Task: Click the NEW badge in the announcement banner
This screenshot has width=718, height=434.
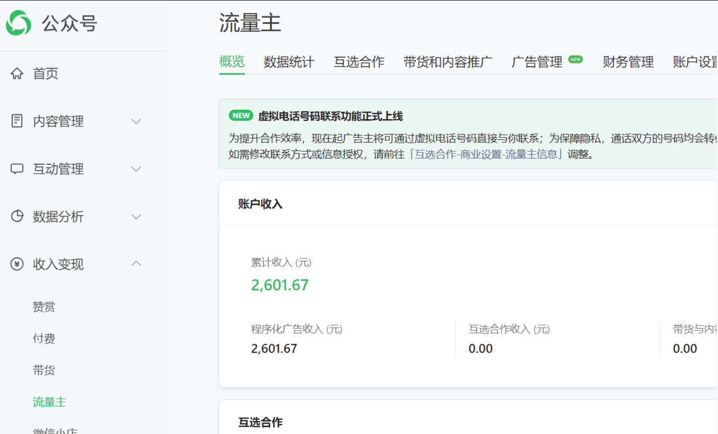Action: 240,115
